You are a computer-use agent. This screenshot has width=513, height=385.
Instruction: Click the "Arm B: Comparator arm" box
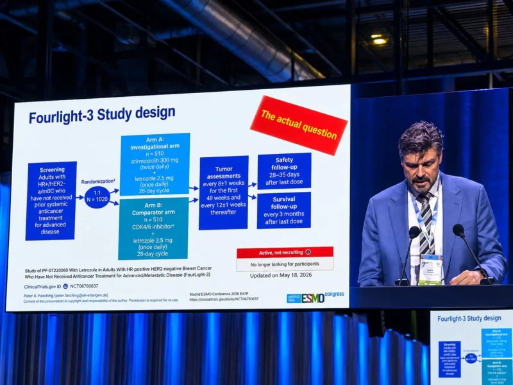click(153, 228)
